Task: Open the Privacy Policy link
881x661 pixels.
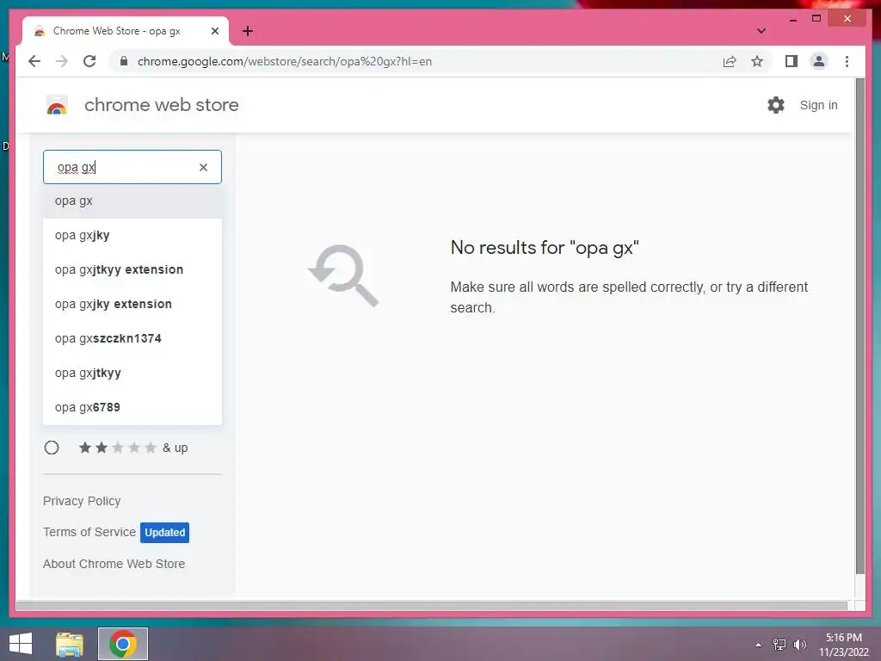Action: (82, 501)
